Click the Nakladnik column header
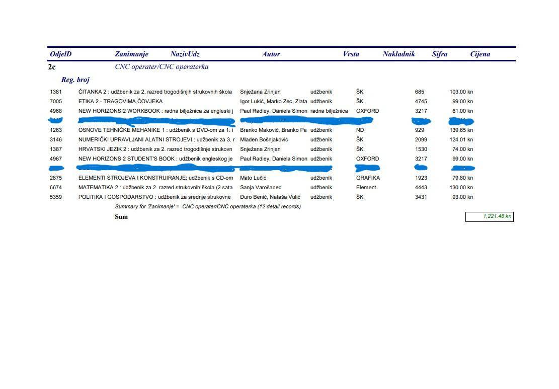This screenshot has height=389, width=559. tap(398, 54)
